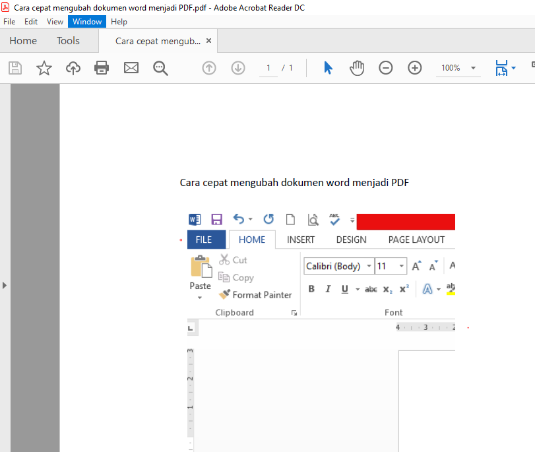Go to previous page arrow

[209, 68]
